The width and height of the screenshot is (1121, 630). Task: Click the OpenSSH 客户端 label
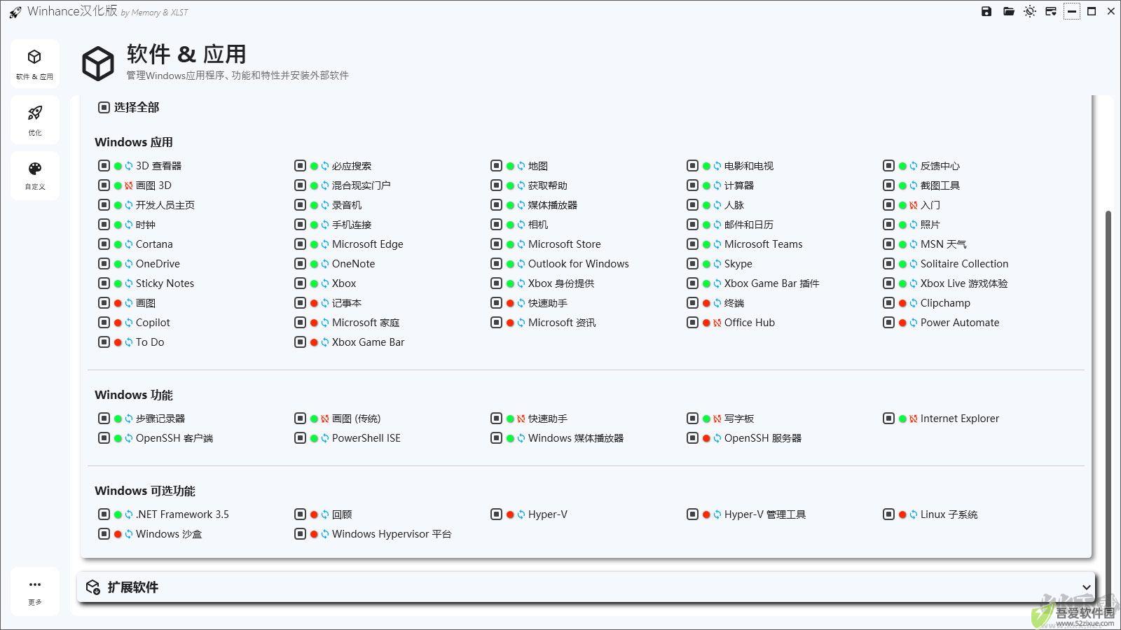tap(174, 438)
